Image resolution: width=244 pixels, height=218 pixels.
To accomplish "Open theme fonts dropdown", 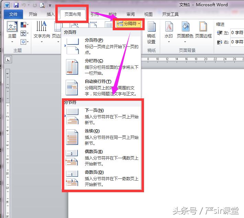I will (25, 33).
